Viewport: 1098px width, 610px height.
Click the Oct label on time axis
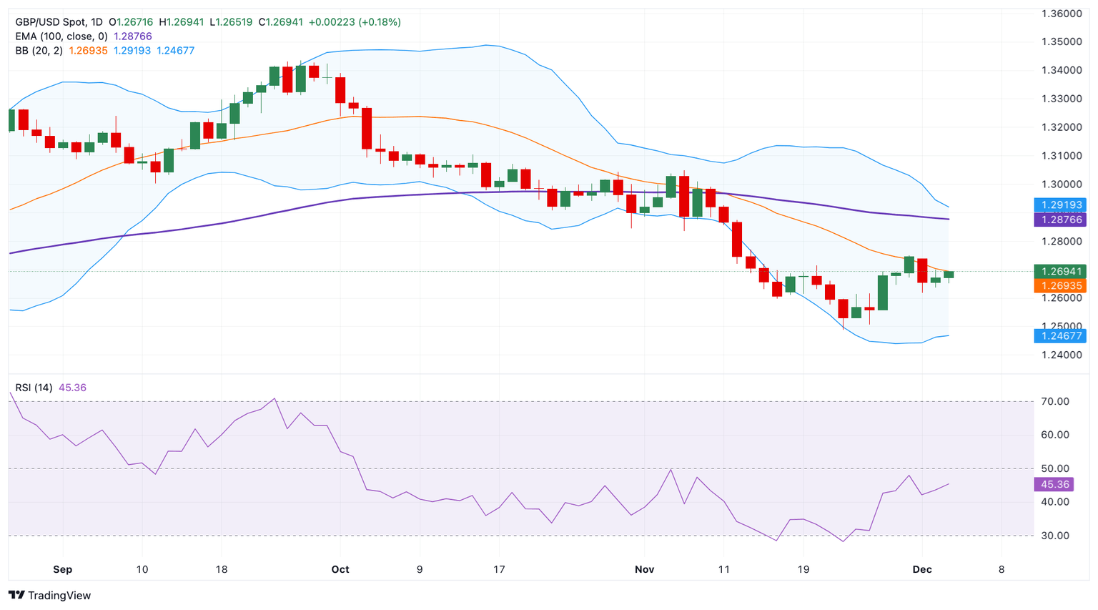click(x=340, y=569)
